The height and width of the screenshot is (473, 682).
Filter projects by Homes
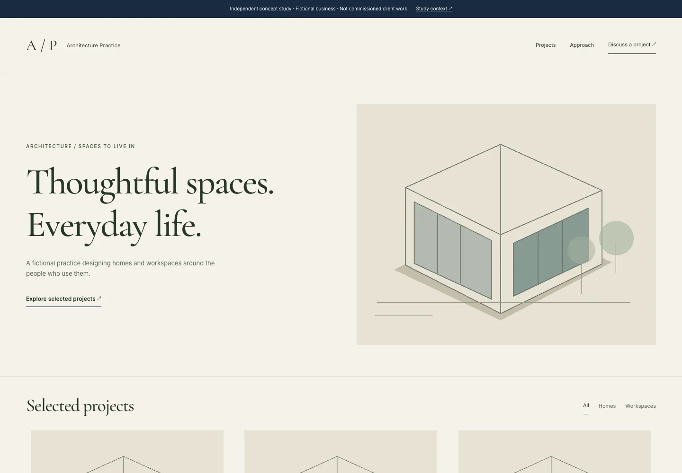point(607,406)
